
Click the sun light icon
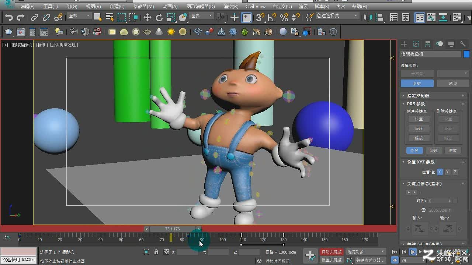tap(171, 32)
